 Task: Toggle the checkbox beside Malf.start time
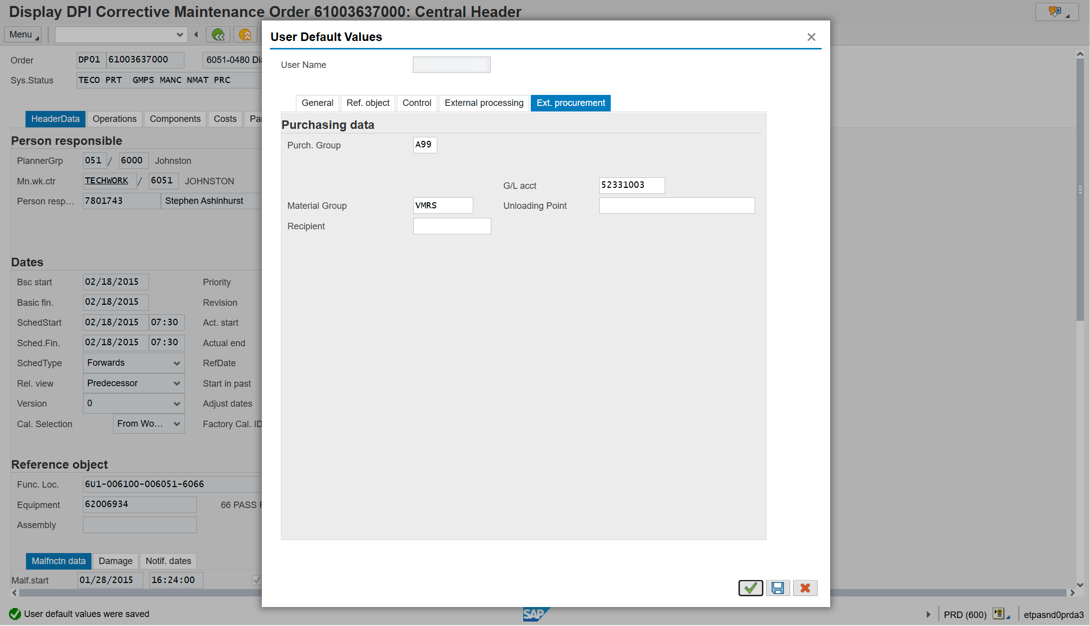point(256,580)
